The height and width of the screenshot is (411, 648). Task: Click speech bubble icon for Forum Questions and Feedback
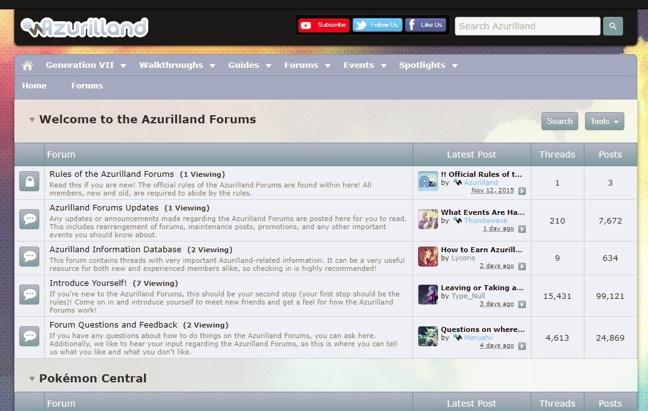coord(29,336)
